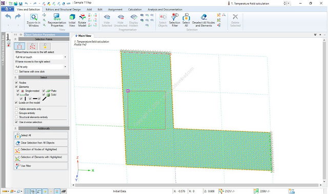Click the Open file folder icon
The width and height of the screenshot is (328, 194).
click(x=16, y=4)
